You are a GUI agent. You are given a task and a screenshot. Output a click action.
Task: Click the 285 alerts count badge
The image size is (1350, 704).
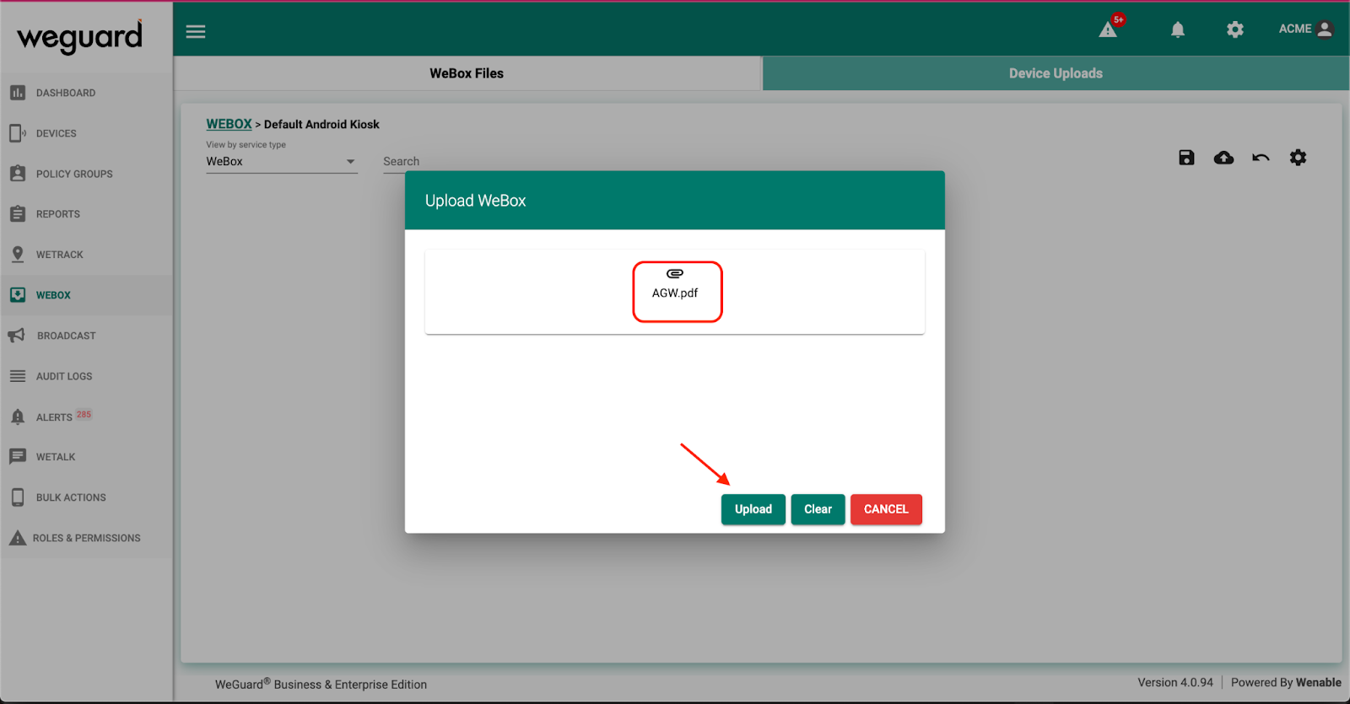tap(84, 415)
